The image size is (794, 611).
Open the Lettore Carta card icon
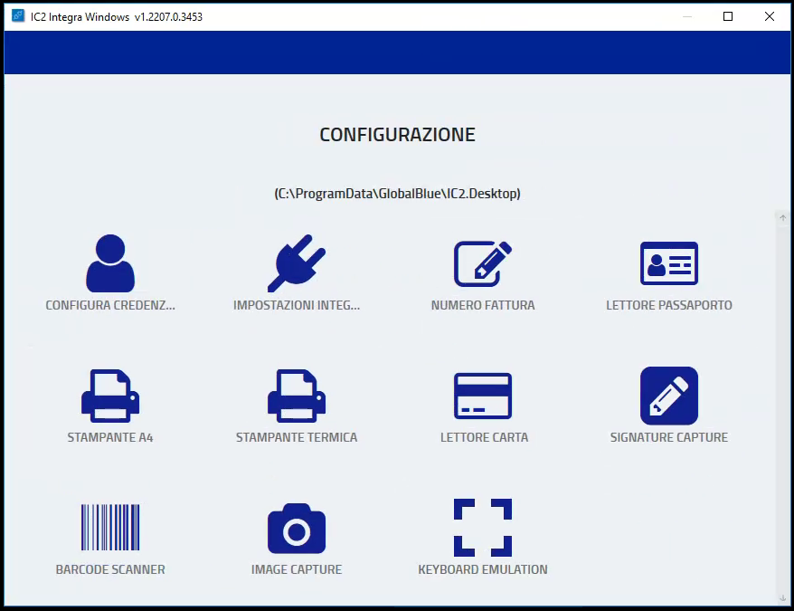483,396
